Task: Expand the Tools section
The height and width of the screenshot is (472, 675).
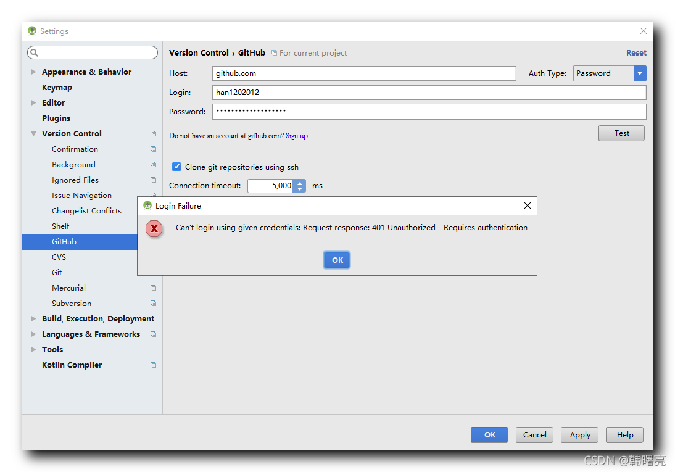Action: (33, 350)
